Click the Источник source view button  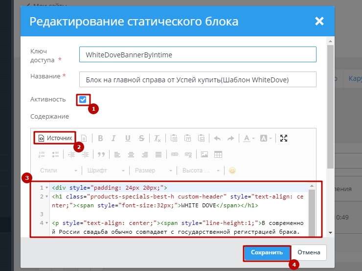(55, 138)
